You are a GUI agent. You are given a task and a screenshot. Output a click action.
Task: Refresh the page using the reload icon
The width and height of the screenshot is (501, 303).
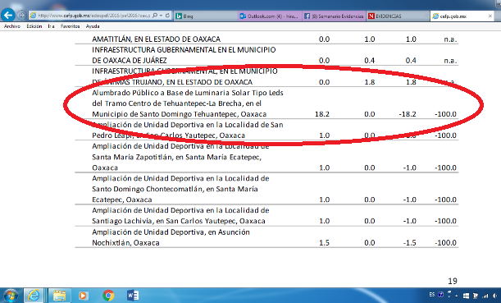(167, 16)
